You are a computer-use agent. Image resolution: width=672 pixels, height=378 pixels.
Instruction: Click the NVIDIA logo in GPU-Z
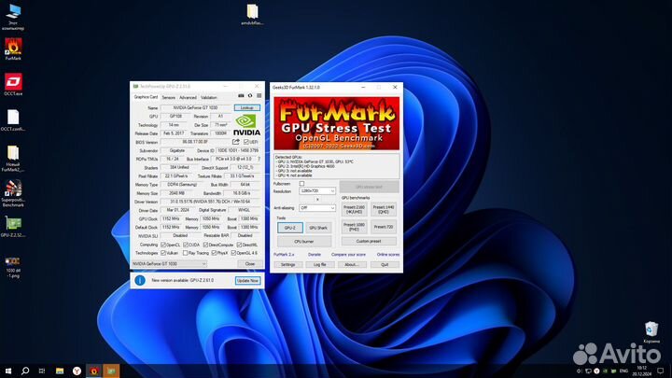(x=246, y=125)
